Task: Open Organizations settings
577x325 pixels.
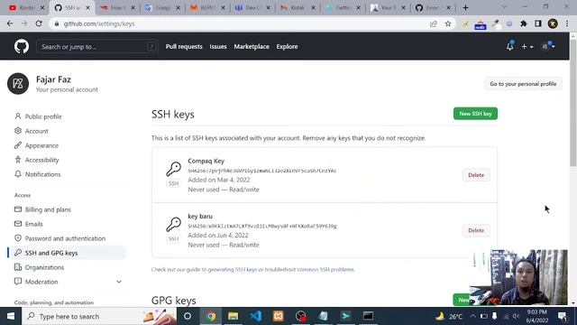Action: click(x=44, y=267)
